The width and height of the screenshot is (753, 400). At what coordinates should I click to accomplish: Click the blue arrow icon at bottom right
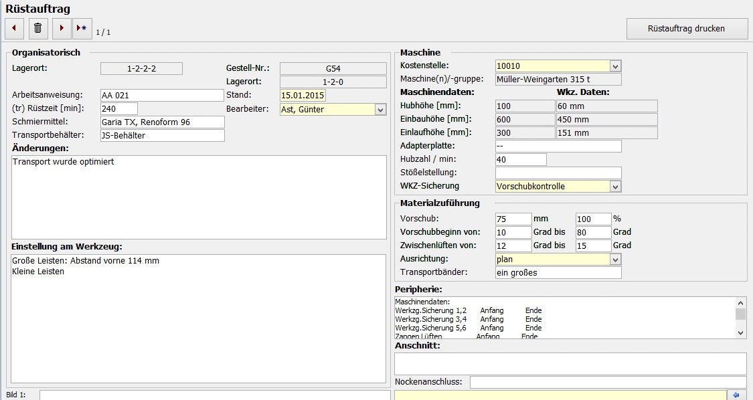[x=738, y=395]
